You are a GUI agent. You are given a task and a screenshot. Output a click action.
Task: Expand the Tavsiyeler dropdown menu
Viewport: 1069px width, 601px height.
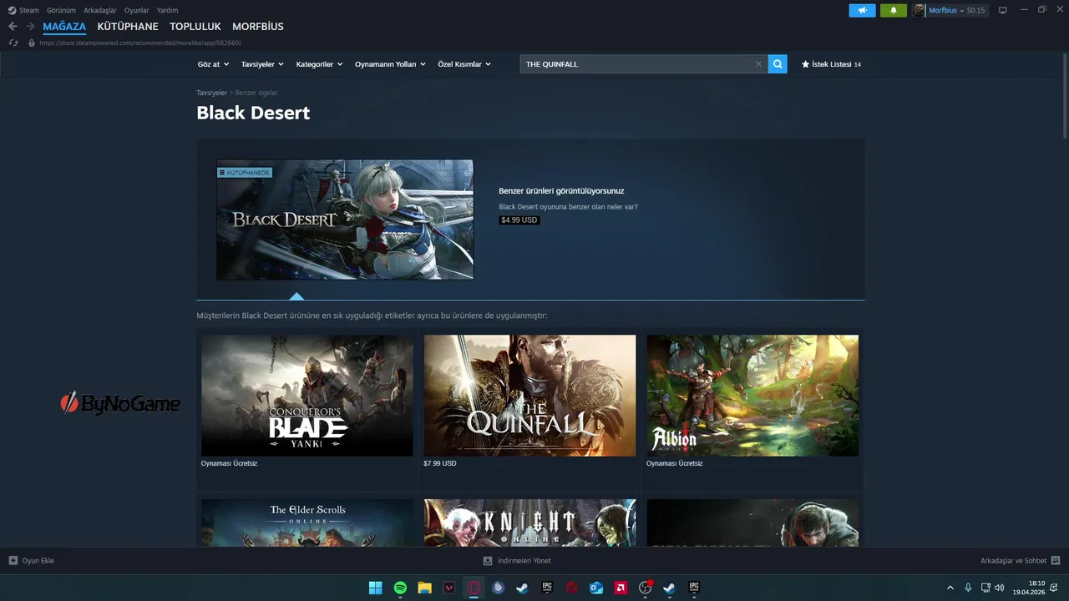(262, 64)
